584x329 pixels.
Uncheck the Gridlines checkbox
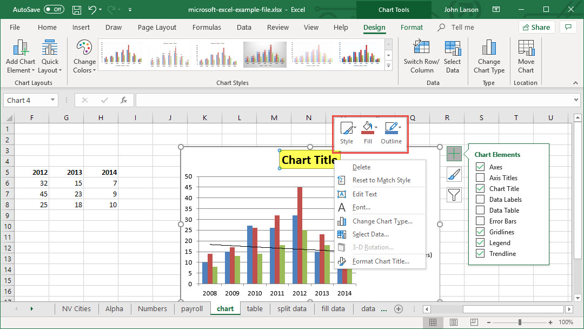pos(480,232)
